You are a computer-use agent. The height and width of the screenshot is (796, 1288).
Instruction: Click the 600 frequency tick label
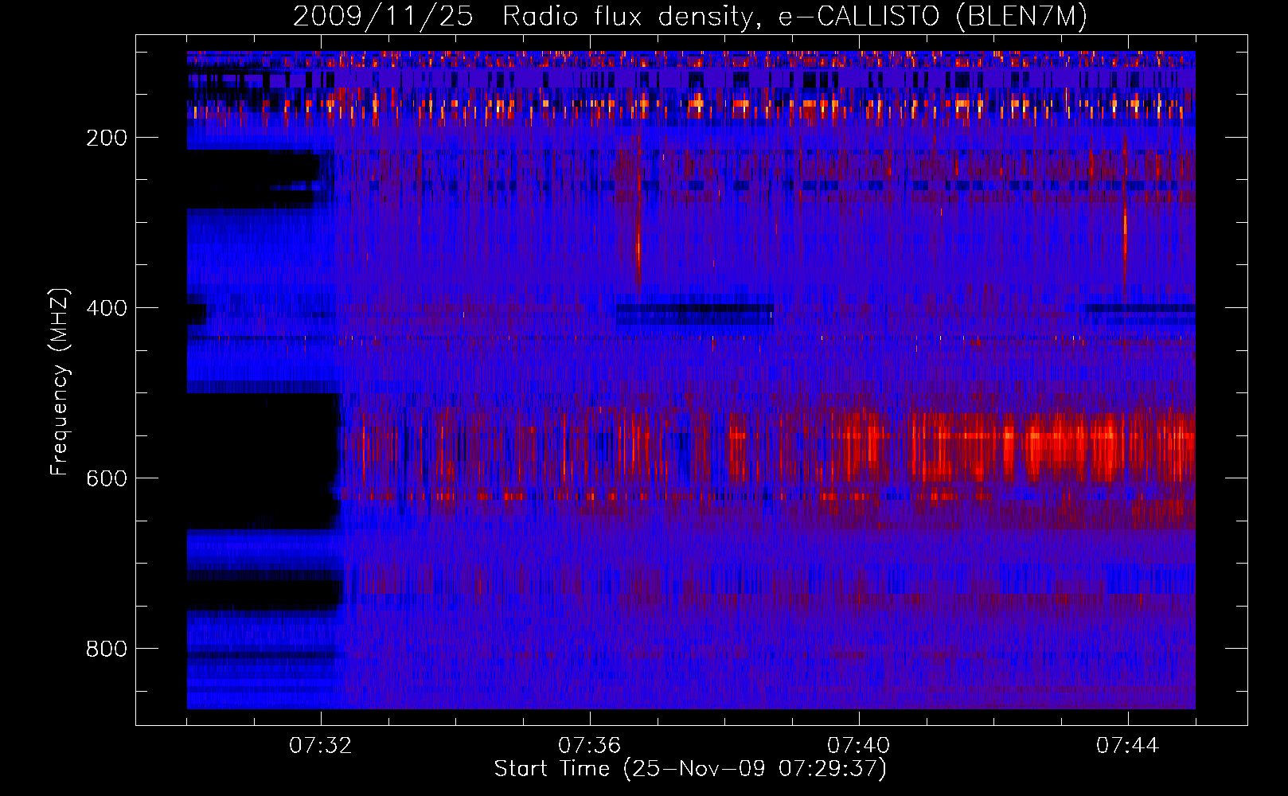(107, 478)
